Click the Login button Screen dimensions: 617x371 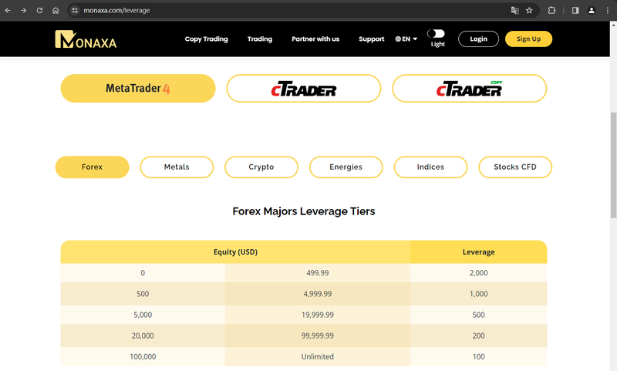478,39
